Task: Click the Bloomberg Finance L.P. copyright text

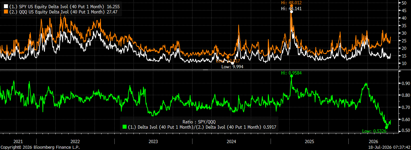Action: pyautogui.click(x=40, y=147)
